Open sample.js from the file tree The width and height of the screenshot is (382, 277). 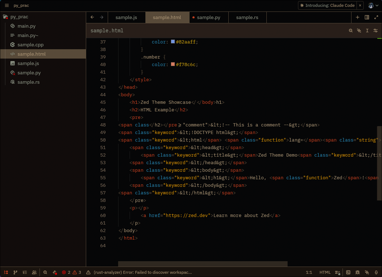[43, 63]
